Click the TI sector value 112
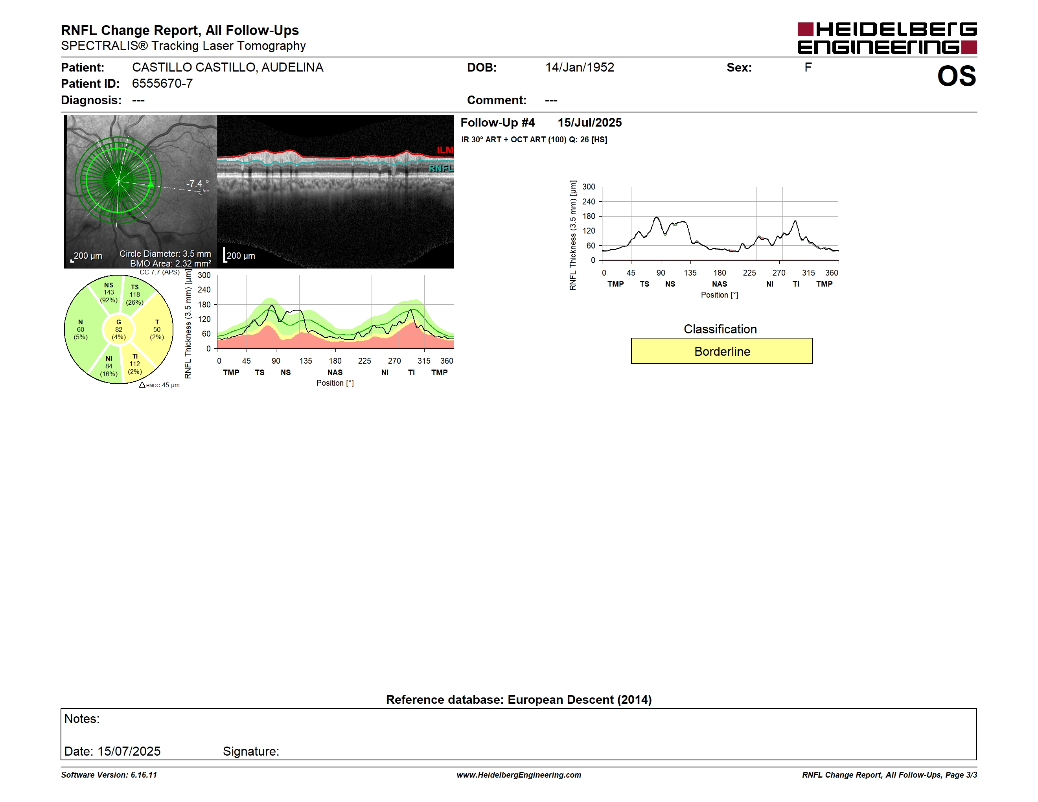Image resolution: width=1038 pixels, height=802 pixels. click(135, 364)
